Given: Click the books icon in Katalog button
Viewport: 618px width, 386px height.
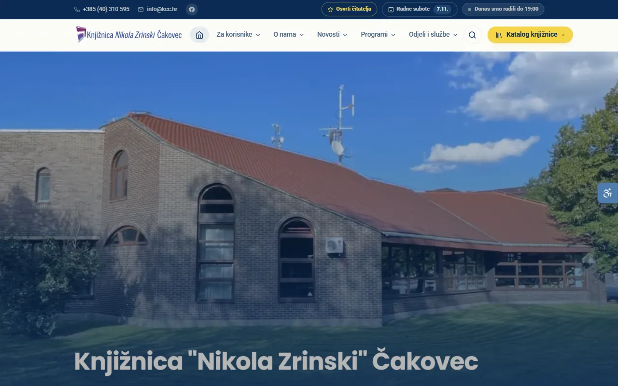Looking at the screenshot, I should pyautogui.click(x=499, y=35).
